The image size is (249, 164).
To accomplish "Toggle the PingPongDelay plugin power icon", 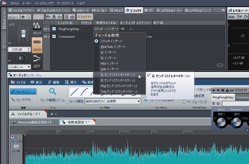I will pos(218,104).
